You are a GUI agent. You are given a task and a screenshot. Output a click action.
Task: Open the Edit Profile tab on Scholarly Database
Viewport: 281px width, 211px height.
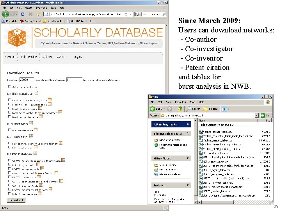(28, 57)
